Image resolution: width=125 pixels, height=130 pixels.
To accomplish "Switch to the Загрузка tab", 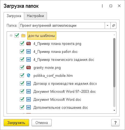I will (x=14, y=16).
